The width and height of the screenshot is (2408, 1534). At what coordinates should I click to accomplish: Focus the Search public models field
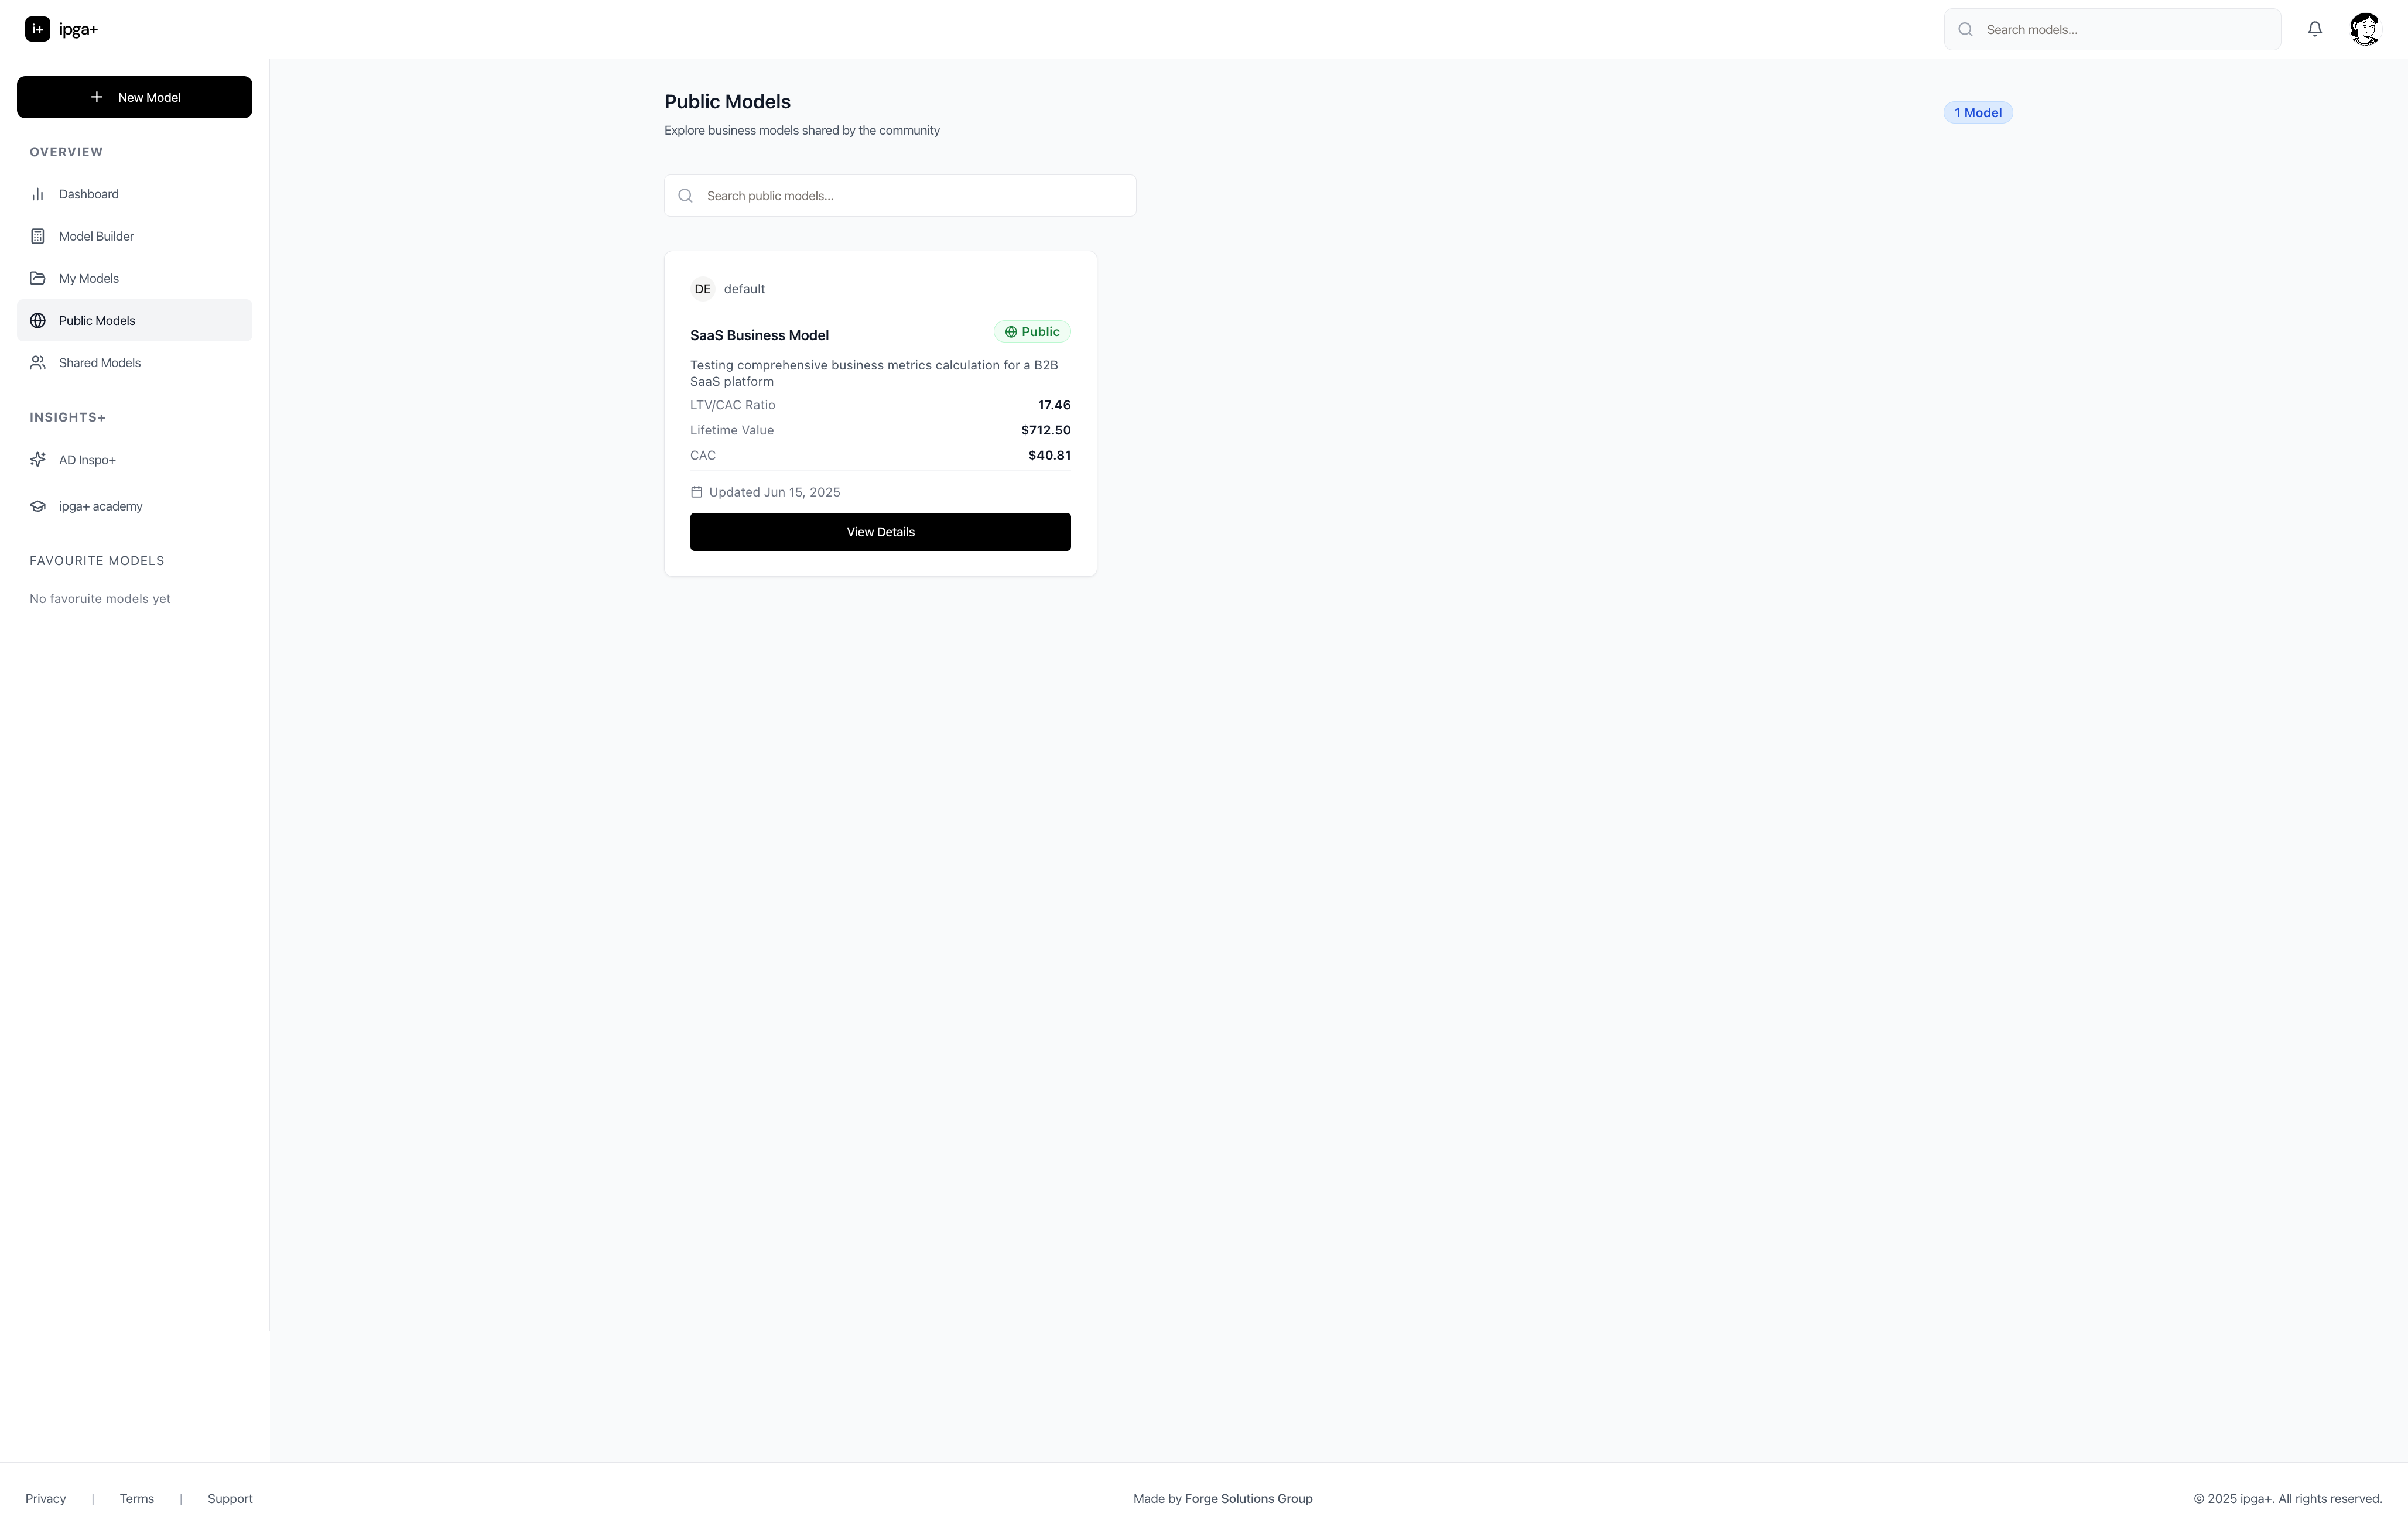pos(910,196)
